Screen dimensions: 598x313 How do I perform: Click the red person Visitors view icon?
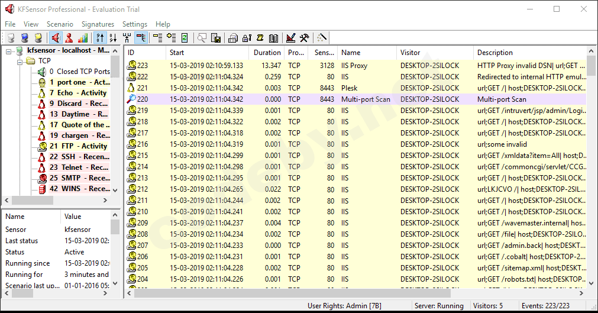click(x=69, y=38)
